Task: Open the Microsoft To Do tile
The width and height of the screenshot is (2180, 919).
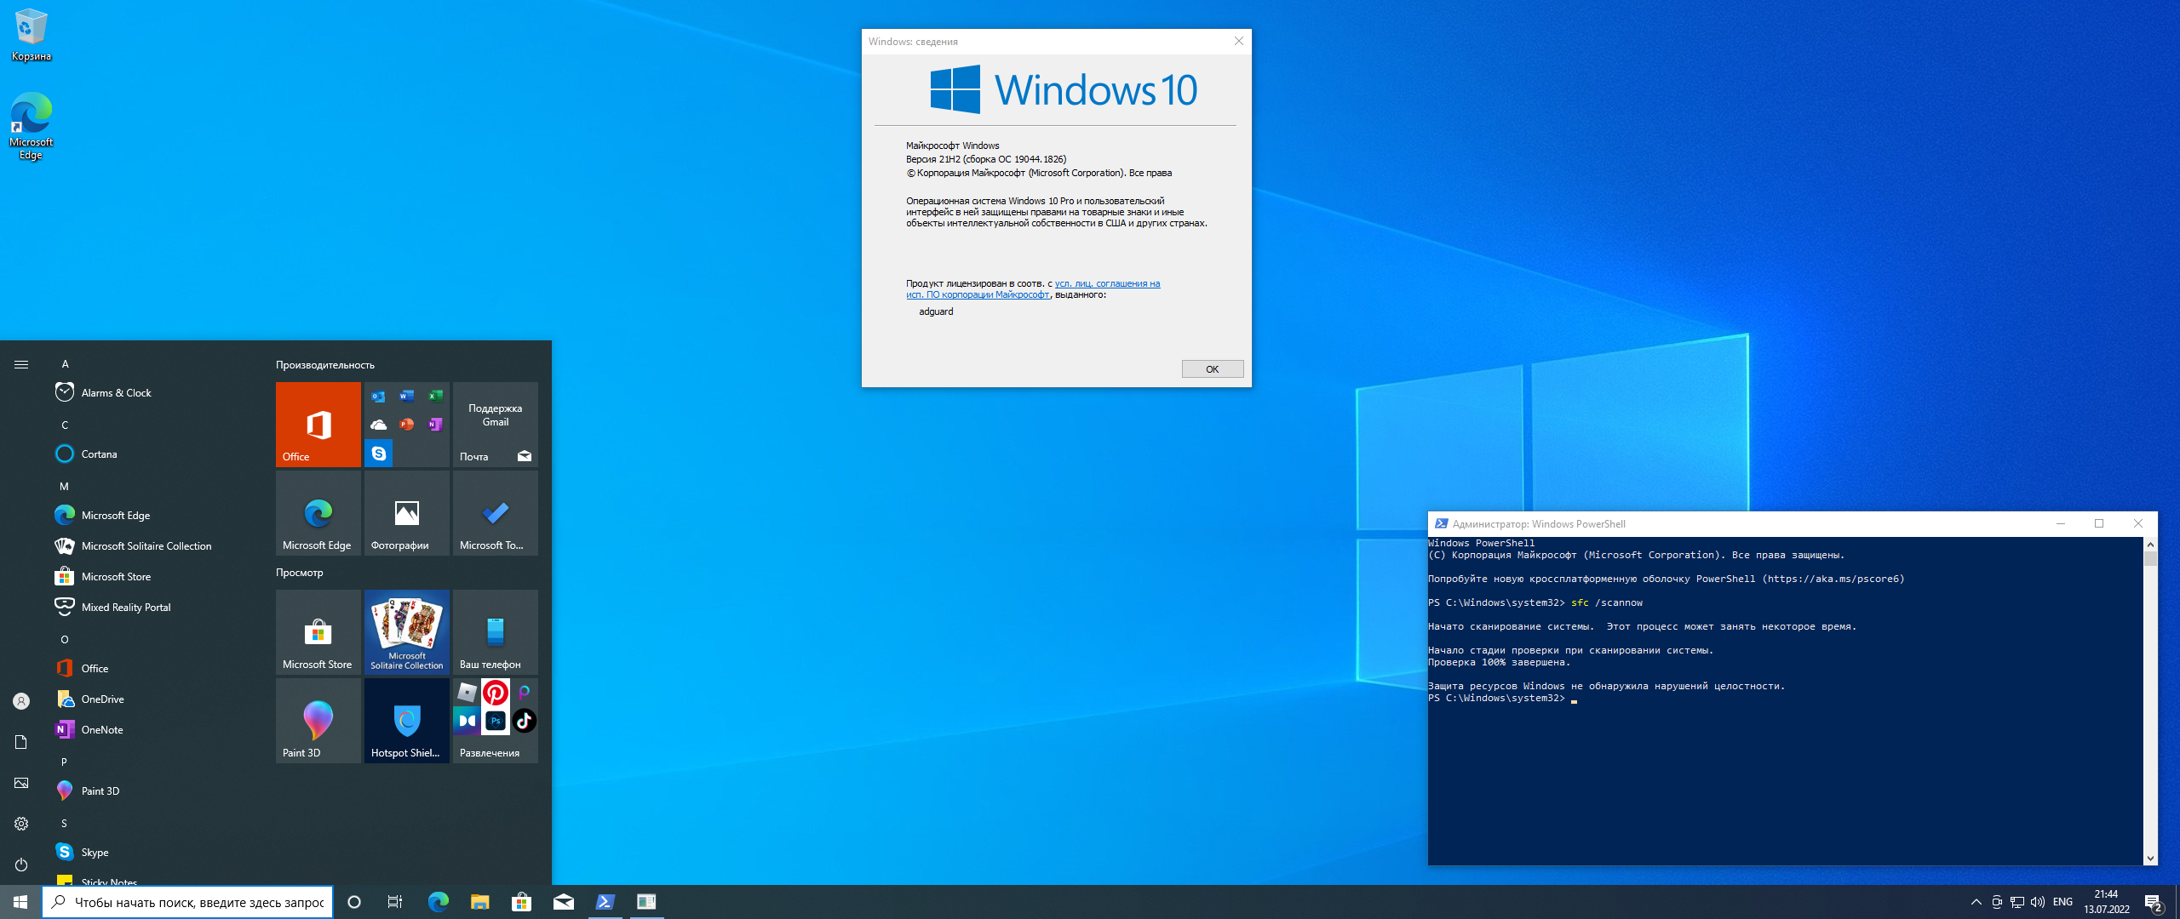Action: (x=496, y=513)
